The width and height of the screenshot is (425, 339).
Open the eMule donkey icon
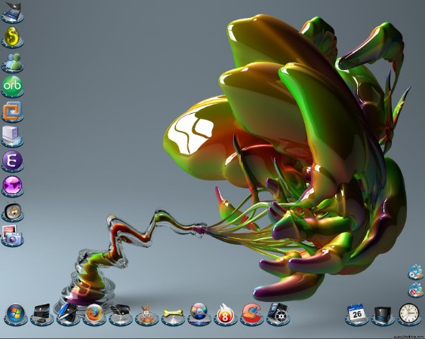tap(147, 314)
